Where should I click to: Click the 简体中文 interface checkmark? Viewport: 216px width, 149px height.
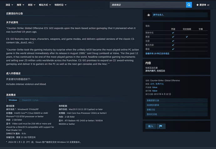[173, 33]
